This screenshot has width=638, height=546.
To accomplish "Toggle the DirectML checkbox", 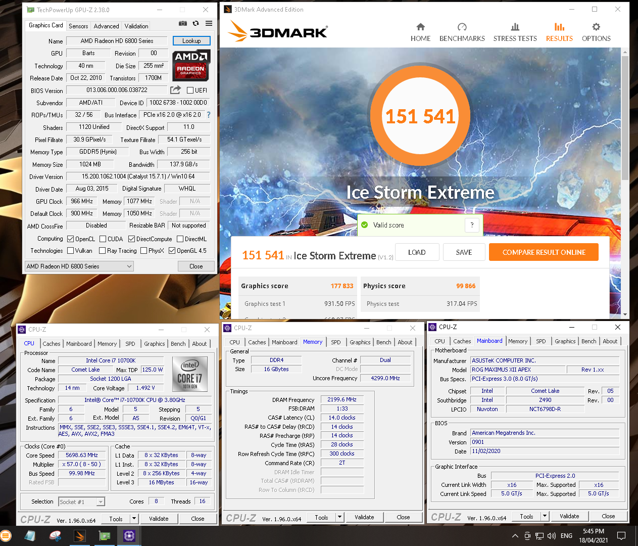I will (x=180, y=239).
